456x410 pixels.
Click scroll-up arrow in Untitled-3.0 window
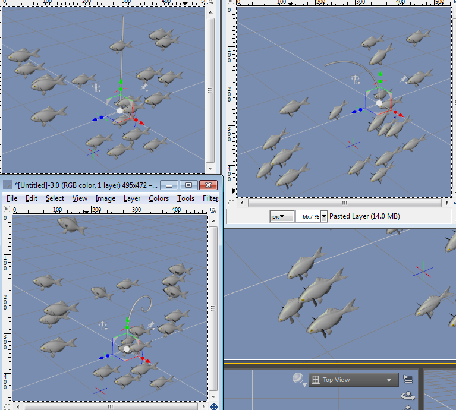point(213,222)
